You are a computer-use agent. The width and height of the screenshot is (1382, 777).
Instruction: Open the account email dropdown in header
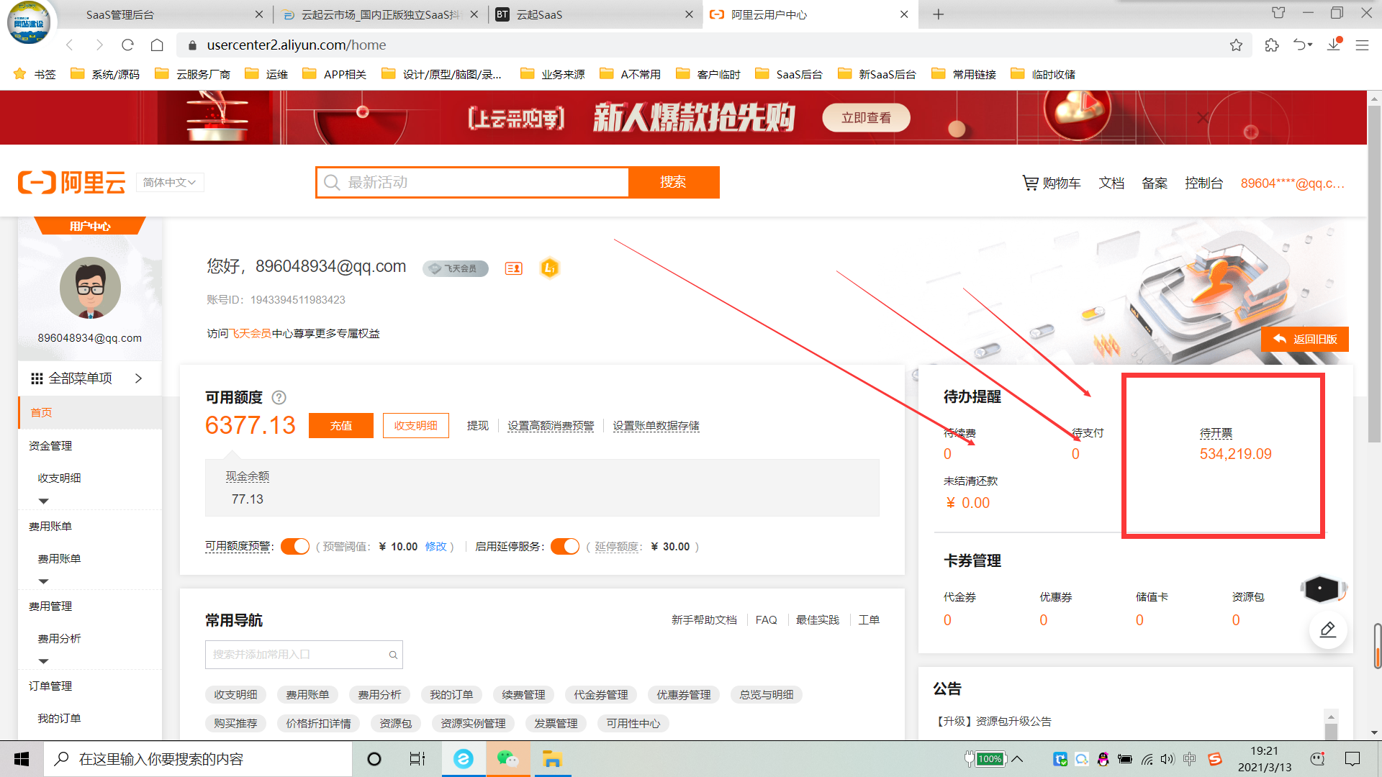click(x=1293, y=183)
